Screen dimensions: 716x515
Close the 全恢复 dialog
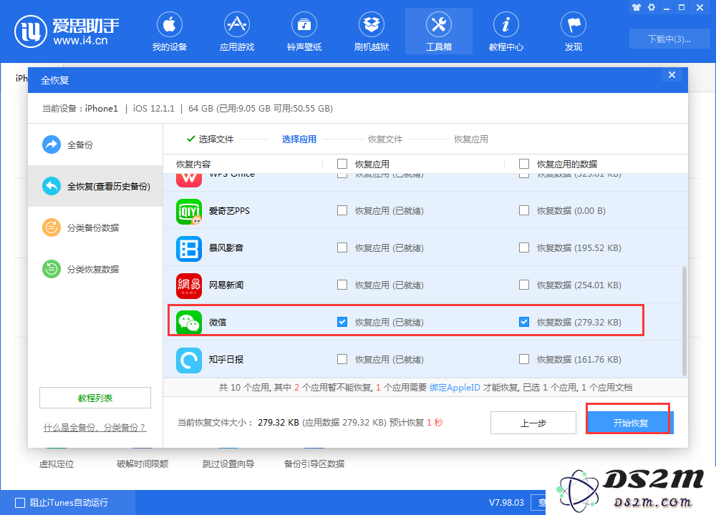672,75
